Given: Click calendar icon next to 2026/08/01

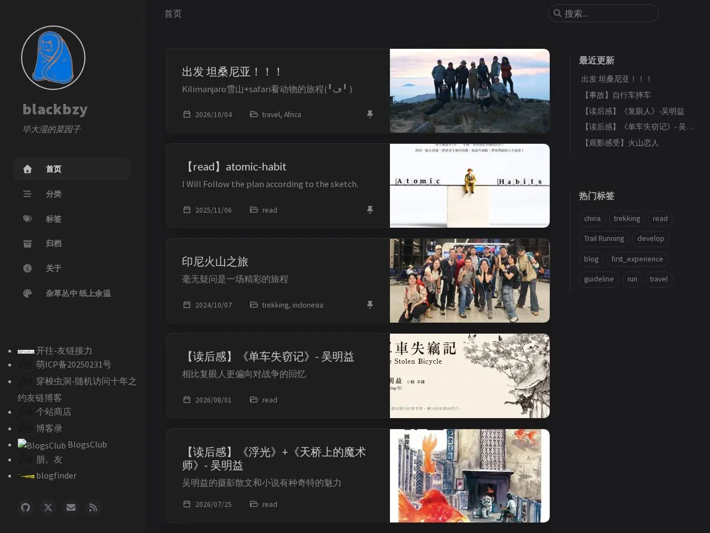Looking at the screenshot, I should (187, 400).
